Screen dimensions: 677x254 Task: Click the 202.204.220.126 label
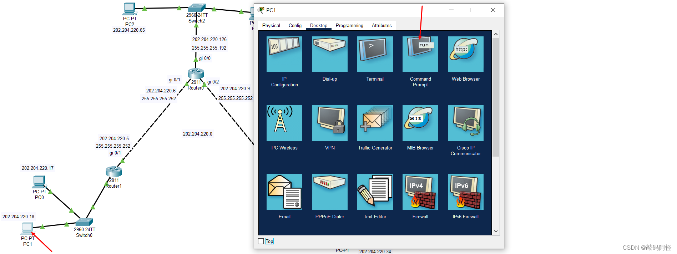coord(209,39)
